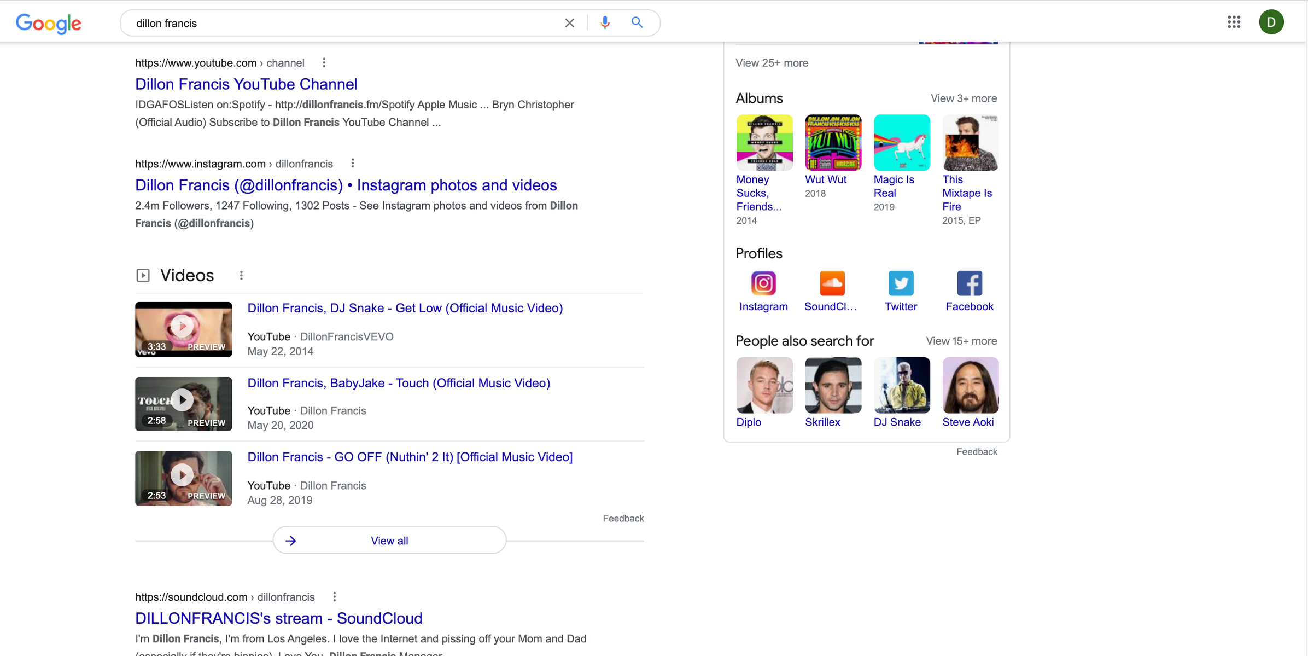1308x656 pixels.
Task: Open the GO OFF Nuthin' 2 It video link
Action: tap(410, 457)
